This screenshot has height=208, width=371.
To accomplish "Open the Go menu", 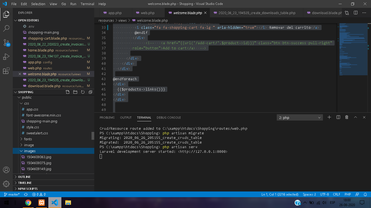I will point(64,4).
